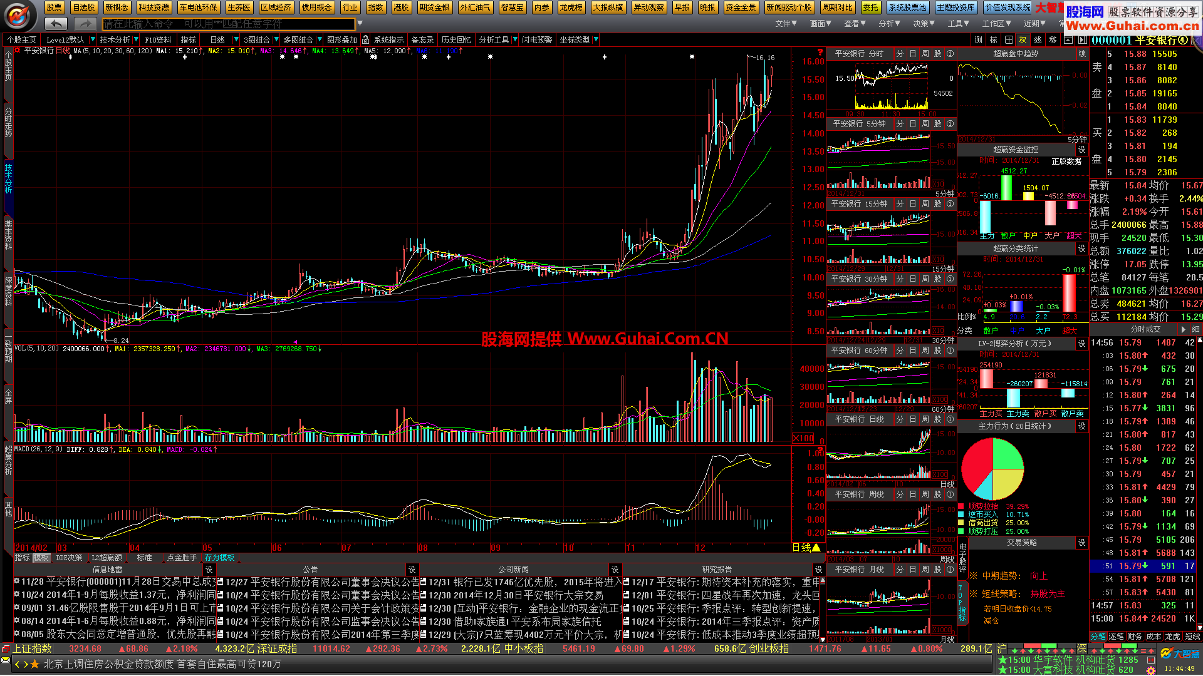Open the 分析 menu
This screenshot has width=1203, height=676.
pos(889,24)
